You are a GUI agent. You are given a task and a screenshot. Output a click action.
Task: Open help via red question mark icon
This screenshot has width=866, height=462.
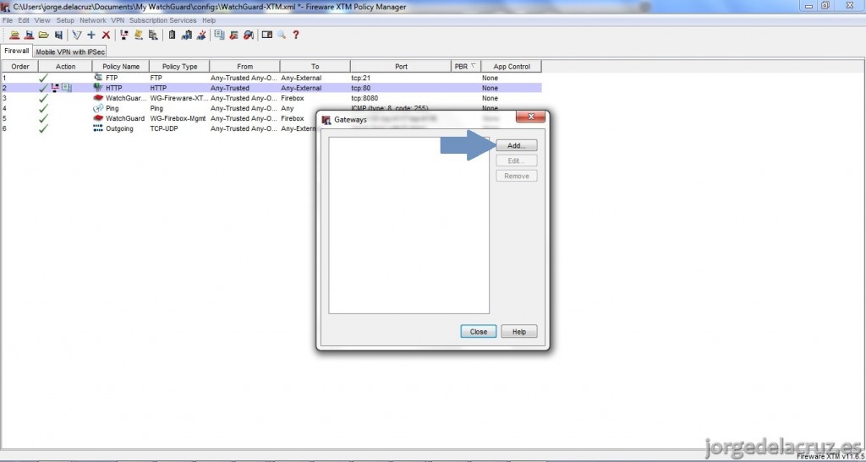click(x=296, y=35)
